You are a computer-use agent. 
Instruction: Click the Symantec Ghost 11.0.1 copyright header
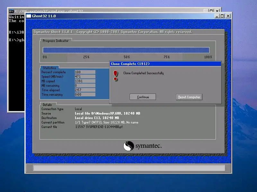tap(113, 32)
